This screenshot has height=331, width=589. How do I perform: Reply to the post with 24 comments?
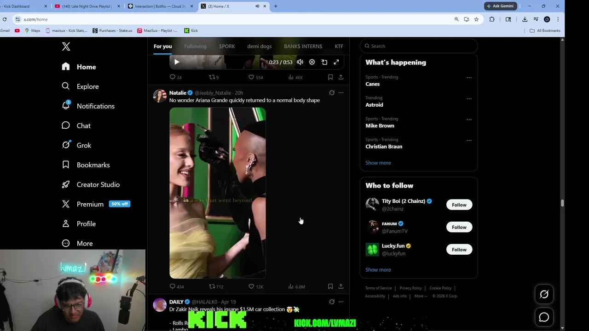click(x=176, y=77)
